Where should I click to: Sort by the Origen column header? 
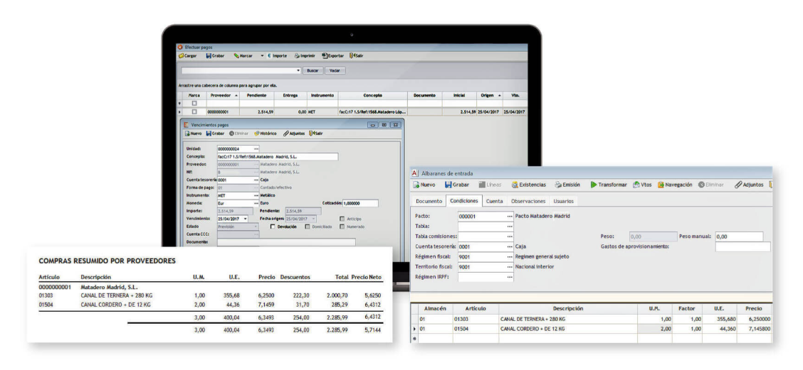pyautogui.click(x=489, y=96)
